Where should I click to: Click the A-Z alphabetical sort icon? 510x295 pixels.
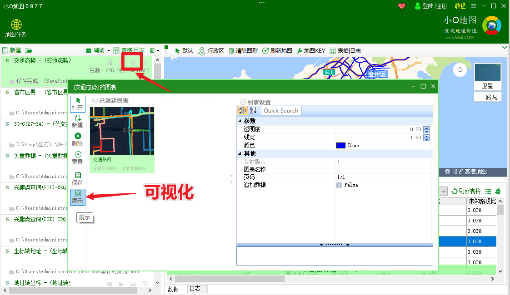pos(253,110)
